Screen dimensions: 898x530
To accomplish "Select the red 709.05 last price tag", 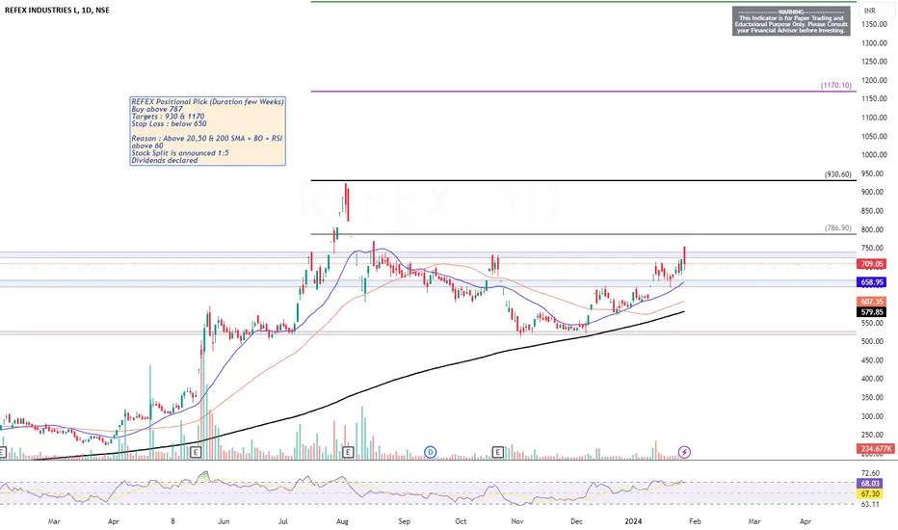I will point(872,264).
